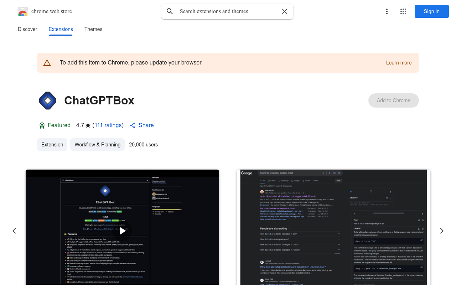Image resolution: width=456 pixels, height=285 pixels.
Task: Open the Workflow & Planning category
Action: (x=98, y=145)
